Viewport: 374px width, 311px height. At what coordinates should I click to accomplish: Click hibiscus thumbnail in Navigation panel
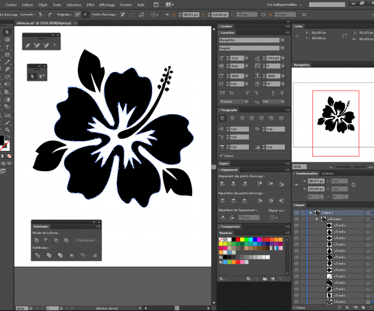pyautogui.click(x=336, y=115)
